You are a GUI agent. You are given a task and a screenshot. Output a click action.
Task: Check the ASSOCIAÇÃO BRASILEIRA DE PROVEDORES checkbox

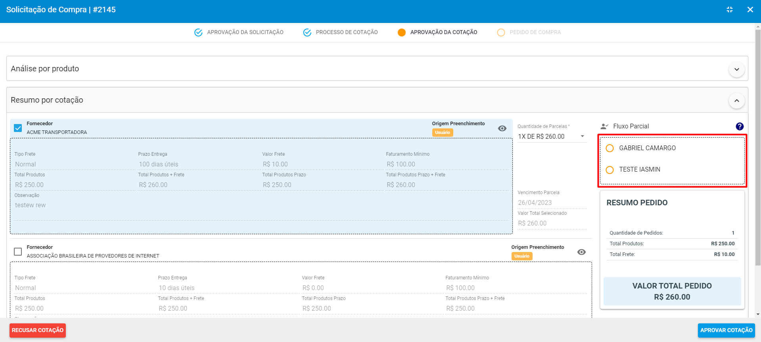tap(18, 252)
